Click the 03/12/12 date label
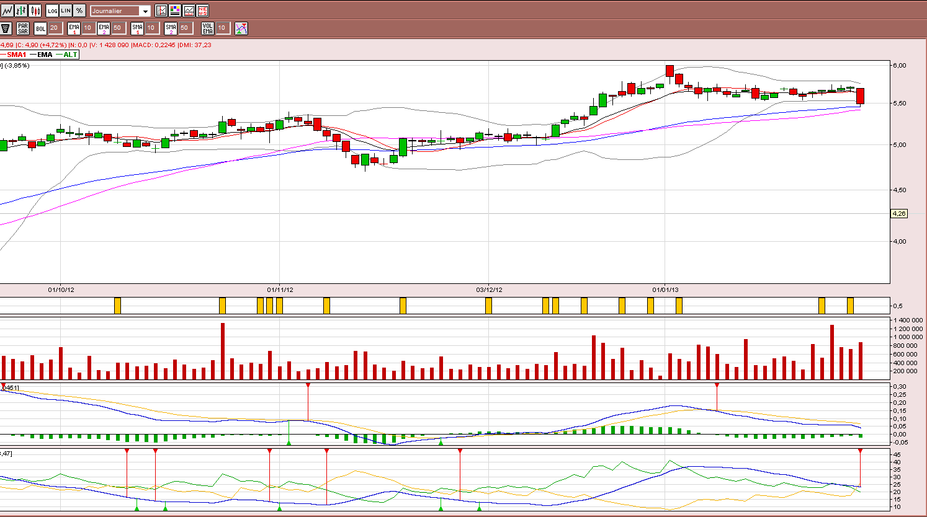The width and height of the screenshot is (927, 517). [x=489, y=289]
